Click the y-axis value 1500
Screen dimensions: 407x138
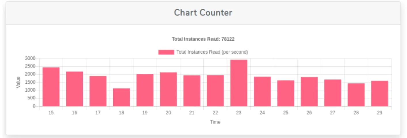click(x=30, y=82)
